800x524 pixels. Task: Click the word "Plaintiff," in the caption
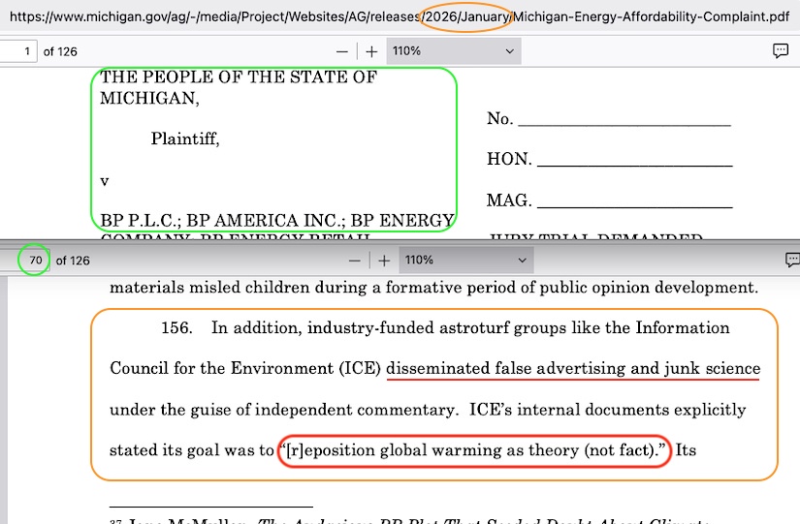click(x=185, y=139)
